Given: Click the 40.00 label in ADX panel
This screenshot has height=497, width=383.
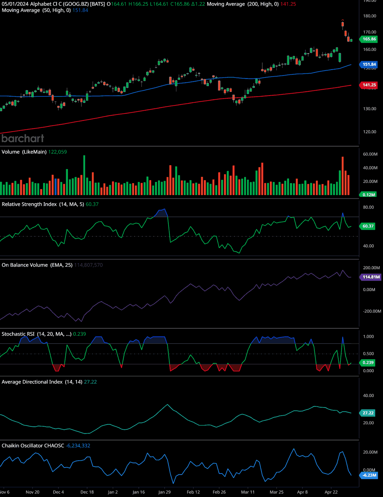Looking at the screenshot, I should click(368, 396).
